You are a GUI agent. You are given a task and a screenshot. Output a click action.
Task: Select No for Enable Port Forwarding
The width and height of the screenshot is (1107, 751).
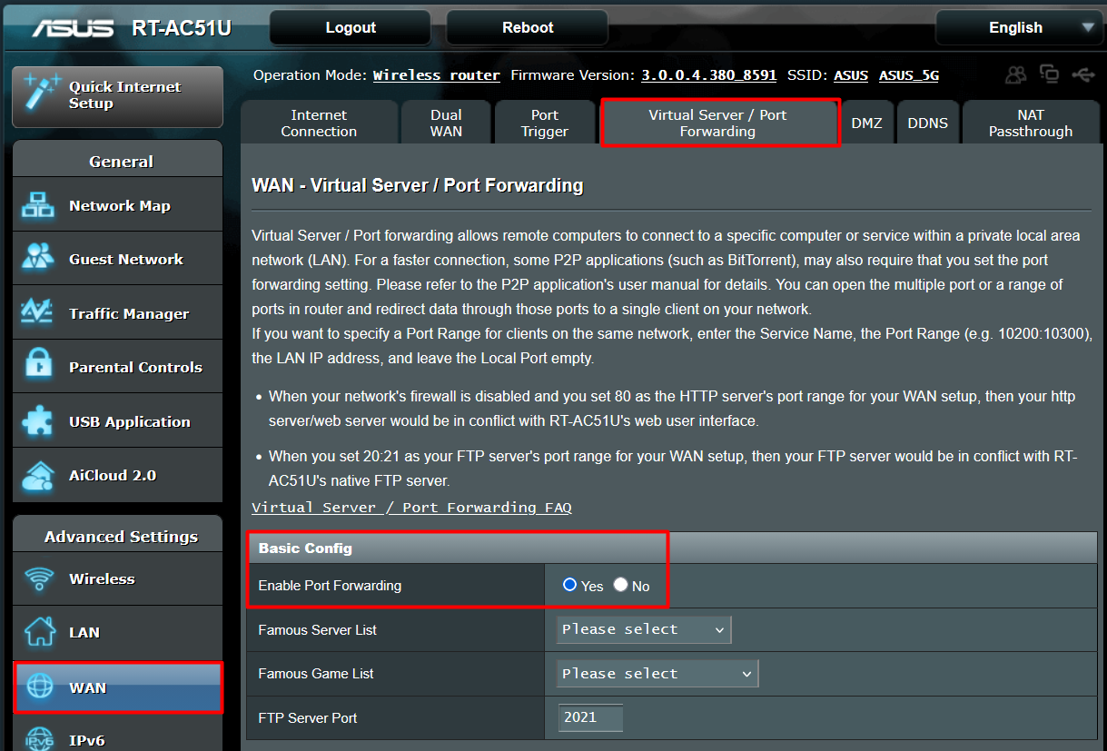pos(620,585)
